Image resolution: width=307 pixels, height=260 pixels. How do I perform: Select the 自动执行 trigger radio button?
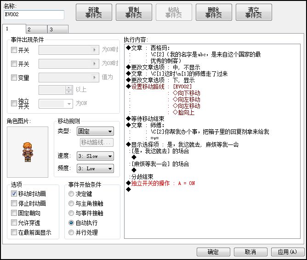click(71, 223)
